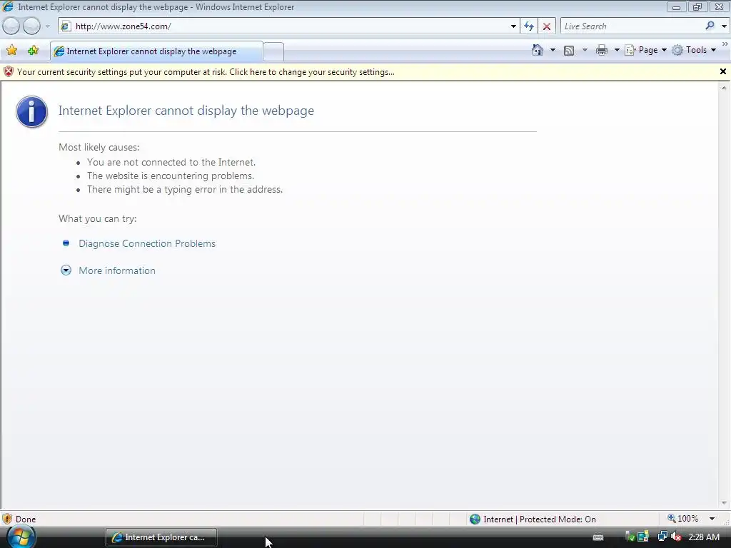Screen dimensions: 731x548
Task: Click 'Internet | Protected Mode: On' status text
Action: click(x=540, y=519)
